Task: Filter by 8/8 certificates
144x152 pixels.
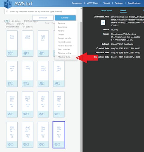Action: tap(12, 27)
